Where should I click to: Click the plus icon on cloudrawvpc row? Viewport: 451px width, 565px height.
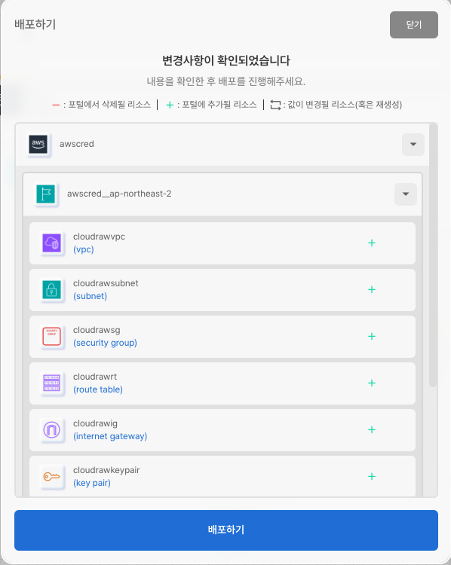click(x=372, y=243)
